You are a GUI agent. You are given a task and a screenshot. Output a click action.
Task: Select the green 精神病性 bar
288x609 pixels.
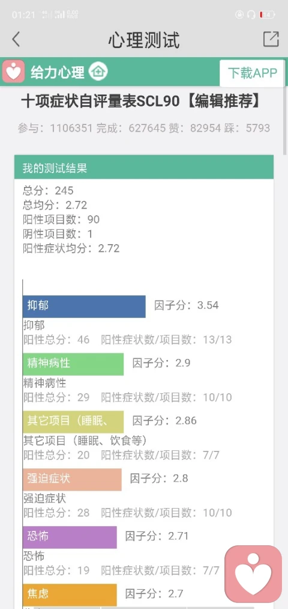pos(73,364)
